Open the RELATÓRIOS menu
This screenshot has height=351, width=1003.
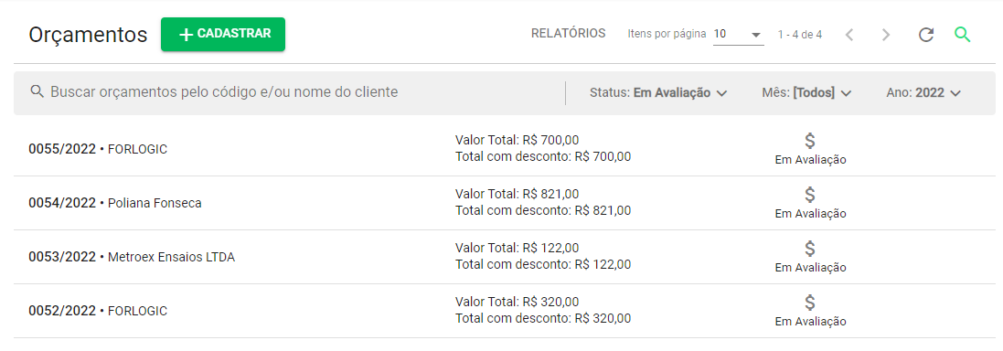pyautogui.click(x=568, y=33)
